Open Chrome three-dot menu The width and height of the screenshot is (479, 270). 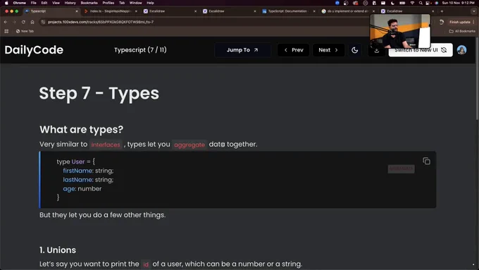[x=474, y=22]
